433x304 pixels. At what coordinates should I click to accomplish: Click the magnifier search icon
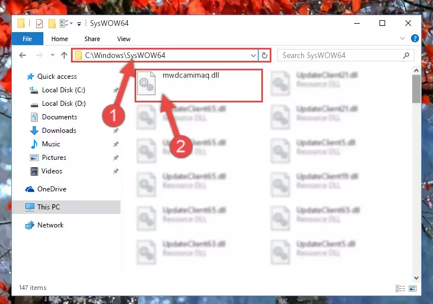(406, 56)
